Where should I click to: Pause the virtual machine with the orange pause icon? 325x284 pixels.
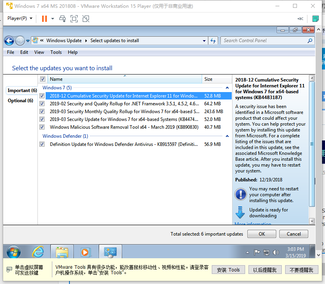44,19
